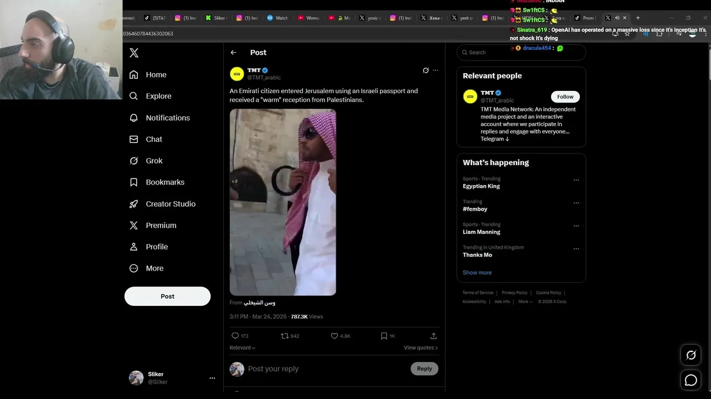This screenshot has width=711, height=399.
Task: Follow TMT in Relevant people
Action: (x=565, y=96)
